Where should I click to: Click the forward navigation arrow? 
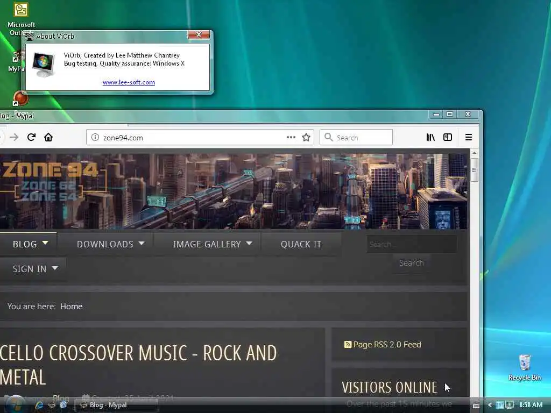14,137
